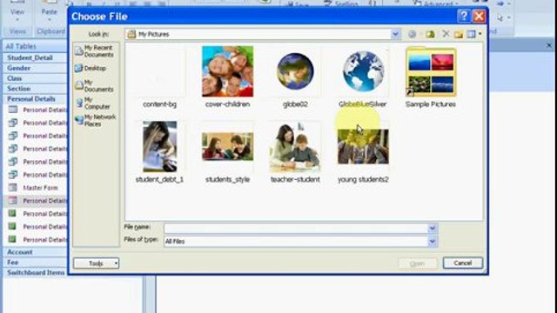Click inside the File name field
Image resolution: width=557 pixels, height=313 pixels.
click(x=296, y=228)
